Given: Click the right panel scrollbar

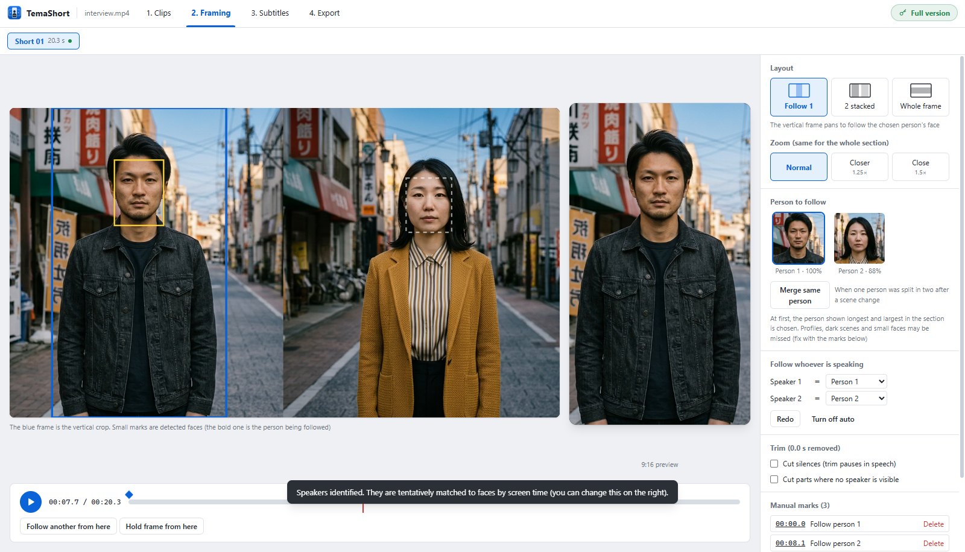Looking at the screenshot, I should coord(961,265).
